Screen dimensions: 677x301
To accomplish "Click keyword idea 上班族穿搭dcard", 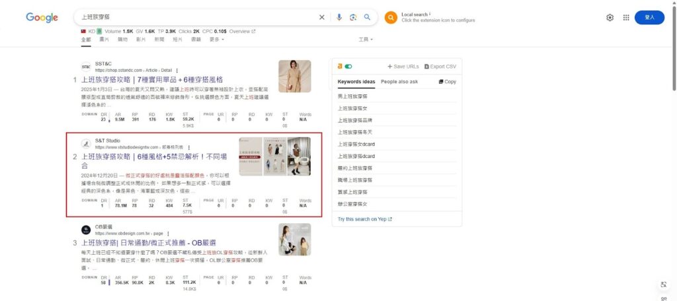I will 356,156.
